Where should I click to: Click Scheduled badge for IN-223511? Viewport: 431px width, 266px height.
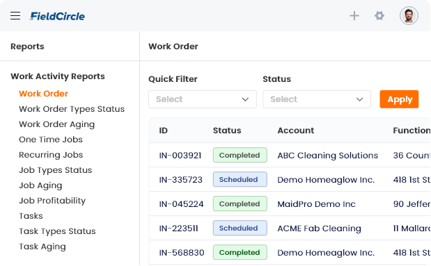(240, 228)
